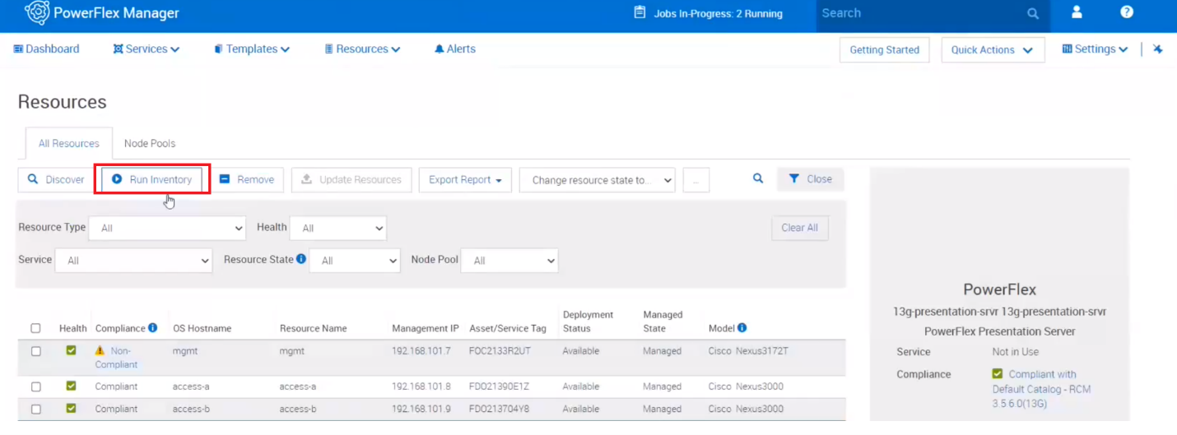Image resolution: width=1177 pixels, height=435 pixels.
Task: Click the user account profile icon
Action: coord(1077,12)
